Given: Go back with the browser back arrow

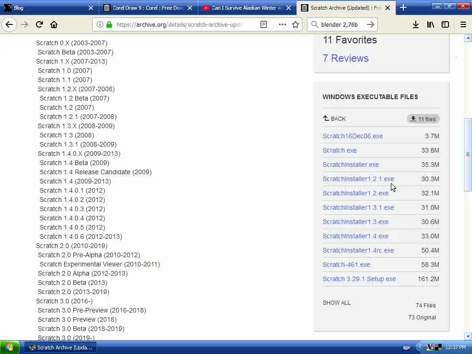Looking at the screenshot, I should point(9,25).
